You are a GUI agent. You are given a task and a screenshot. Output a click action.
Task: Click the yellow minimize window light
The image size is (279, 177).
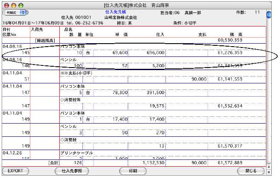(13, 4)
